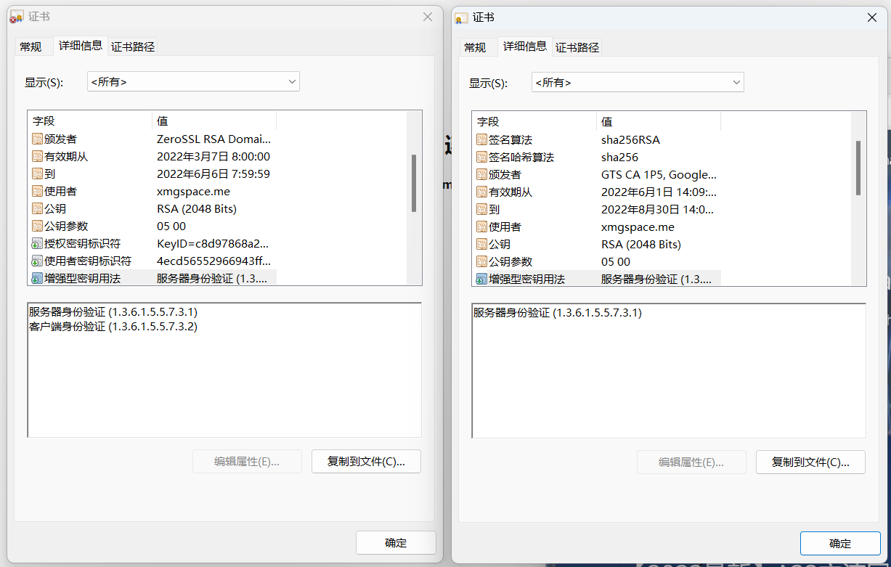This screenshot has height=567, width=891.
Task: Click 客户端身份验证 line in left detail box
Action: pos(113,326)
